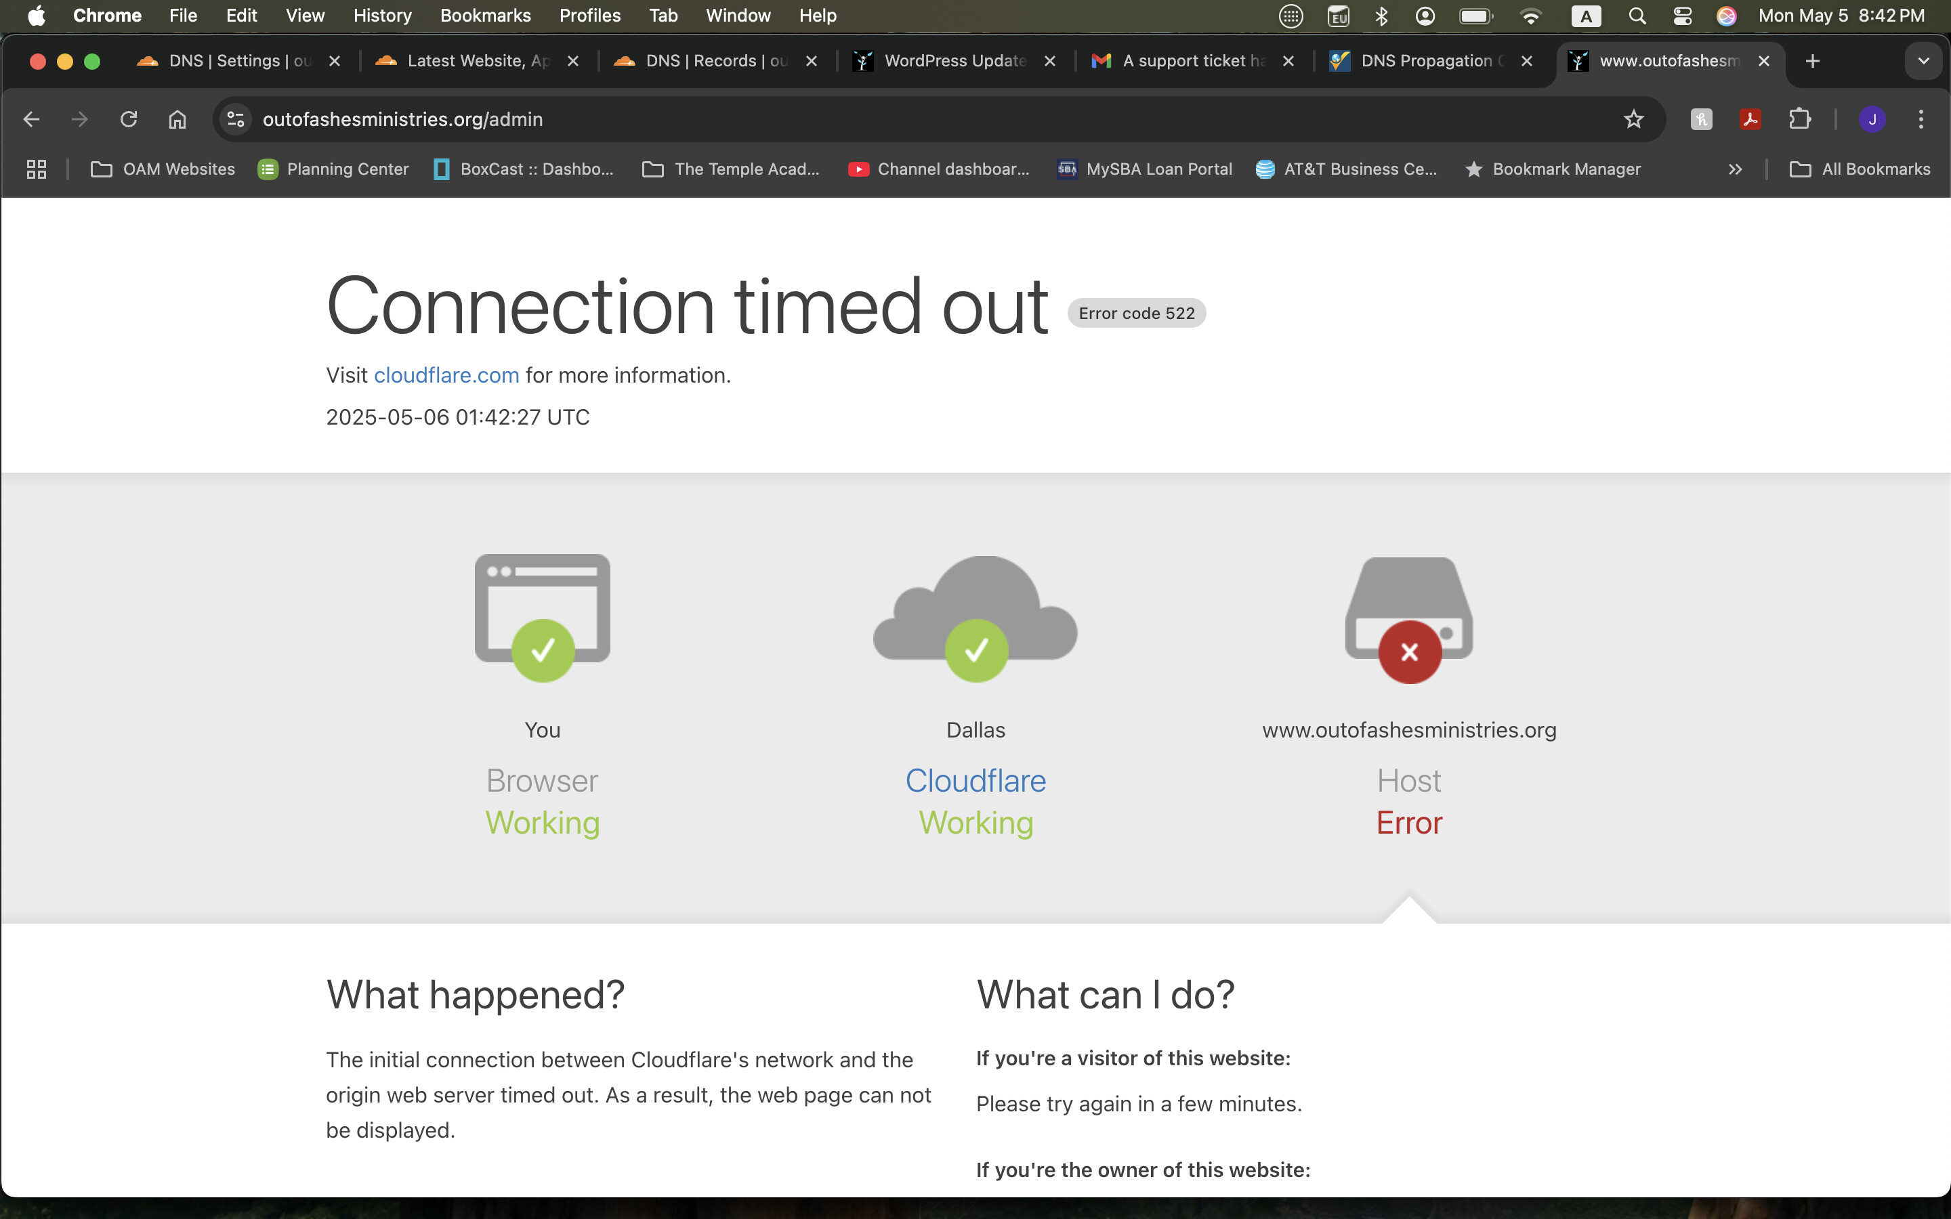Open the Apple menu
This screenshot has width=1951, height=1219.
click(x=37, y=16)
